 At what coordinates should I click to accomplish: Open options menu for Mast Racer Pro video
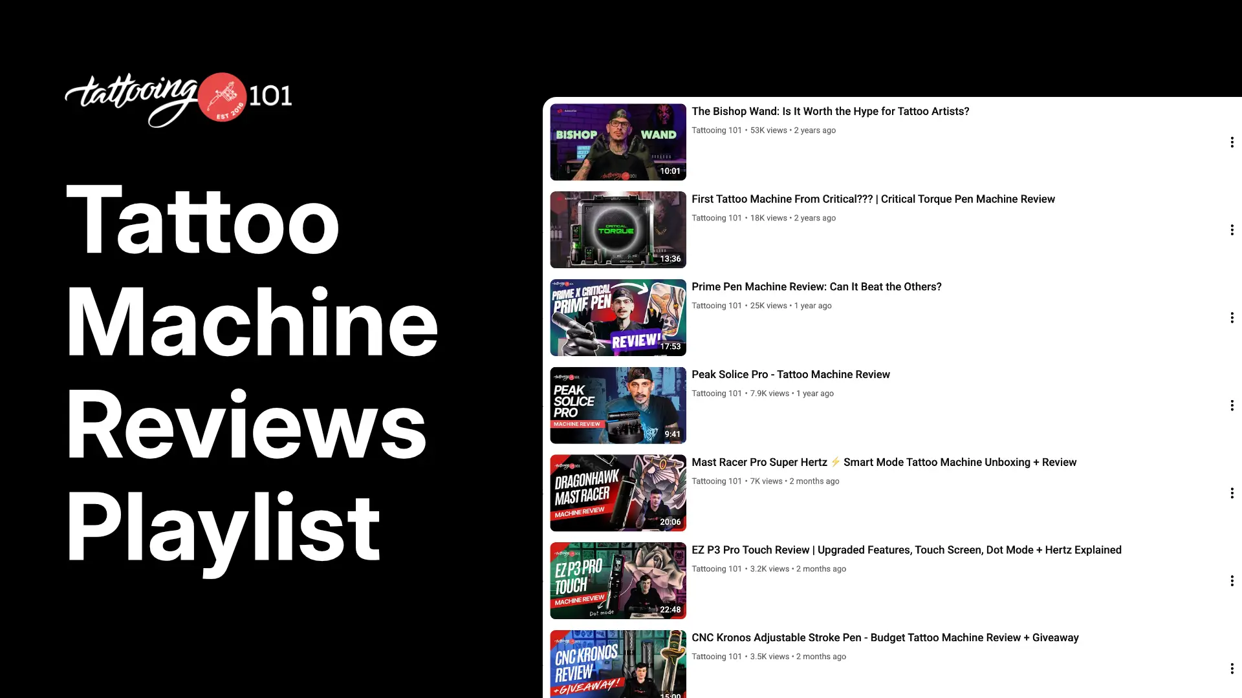click(1232, 493)
